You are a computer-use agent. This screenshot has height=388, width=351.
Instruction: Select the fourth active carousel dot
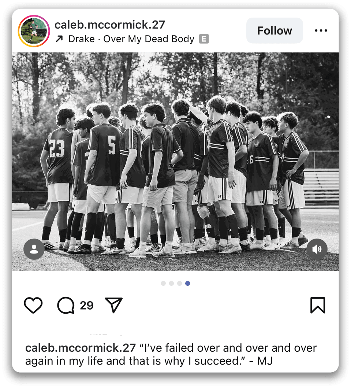[x=188, y=283]
